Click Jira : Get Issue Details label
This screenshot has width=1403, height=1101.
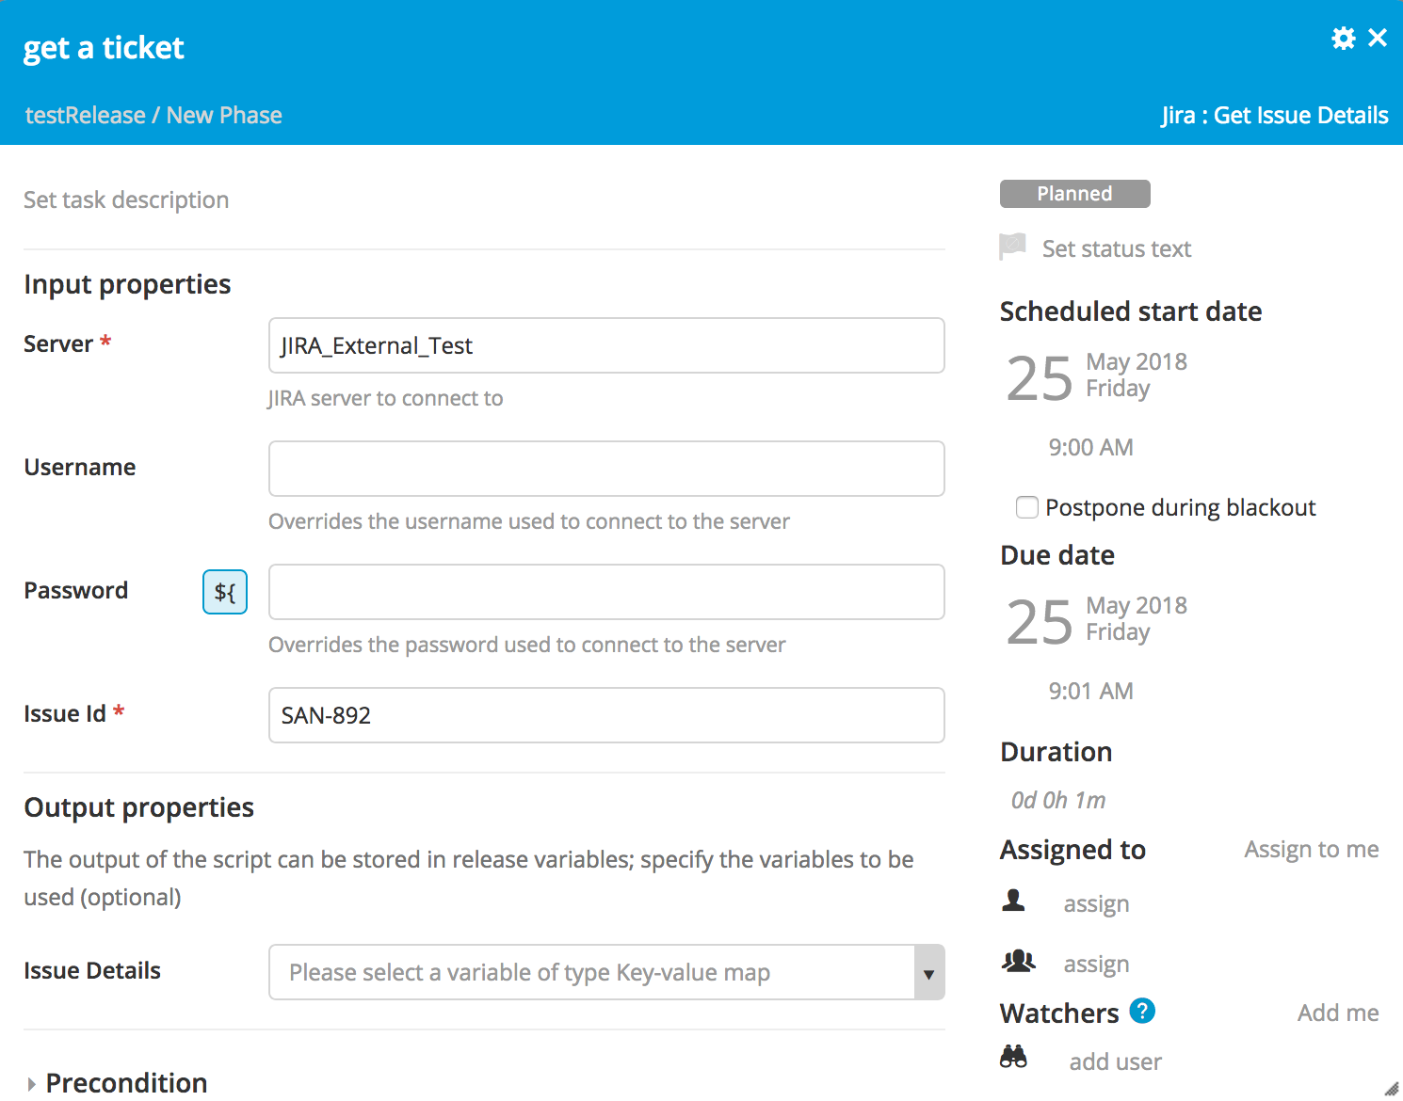1274,115
